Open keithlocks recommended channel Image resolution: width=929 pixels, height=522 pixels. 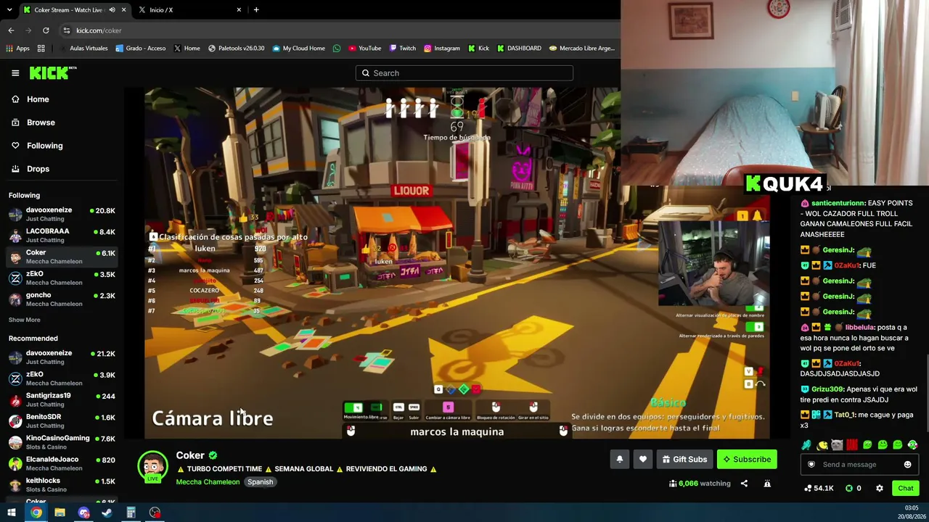[62, 484]
